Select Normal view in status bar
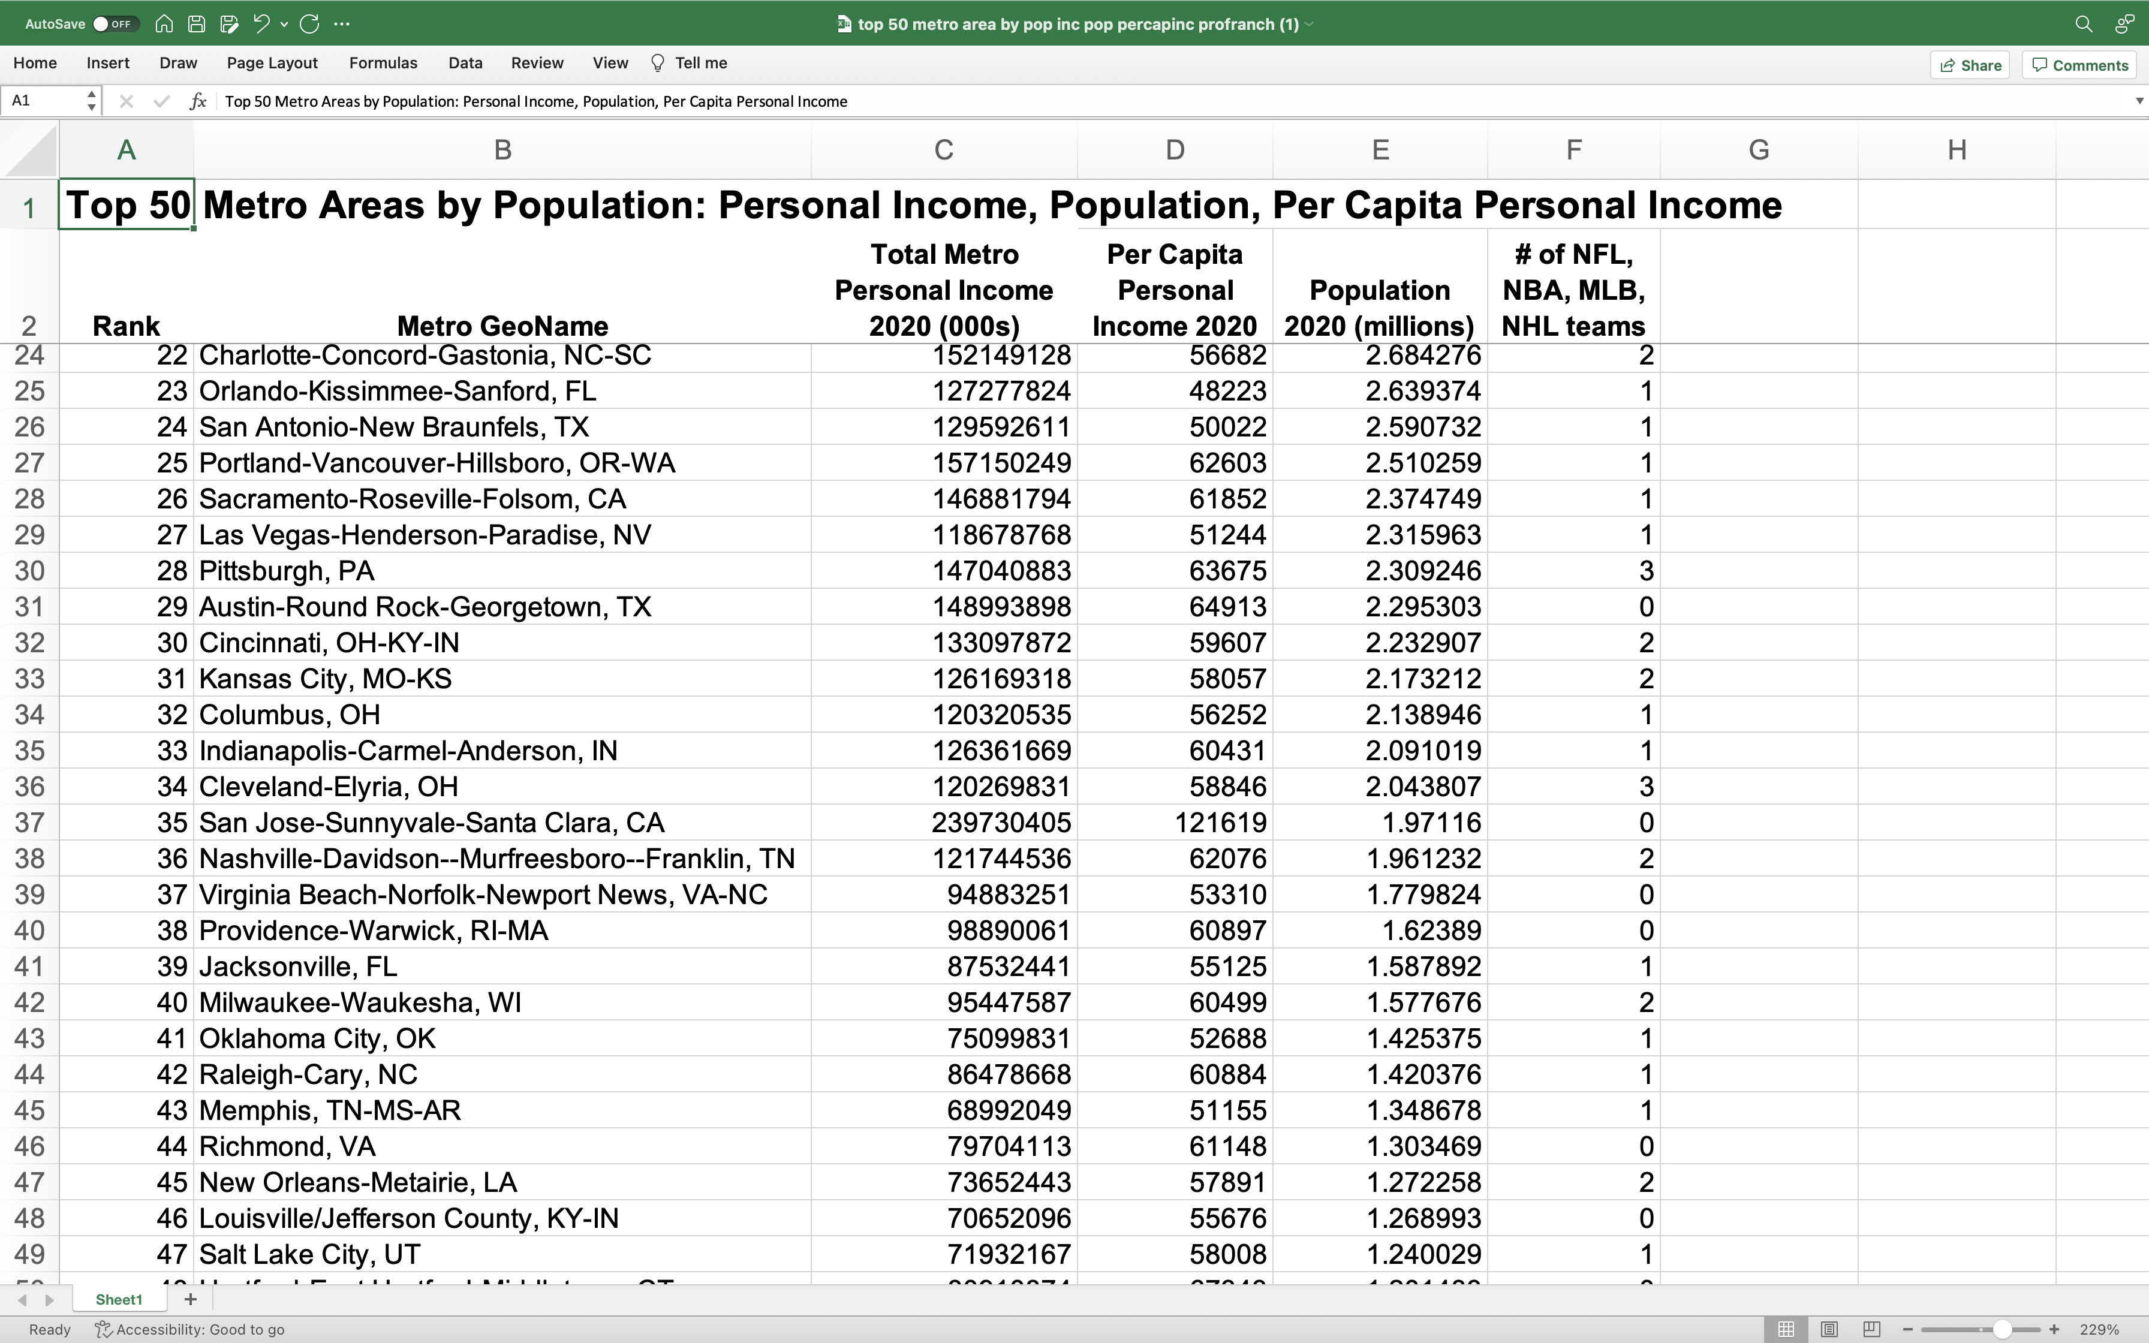 pyautogui.click(x=1786, y=1329)
